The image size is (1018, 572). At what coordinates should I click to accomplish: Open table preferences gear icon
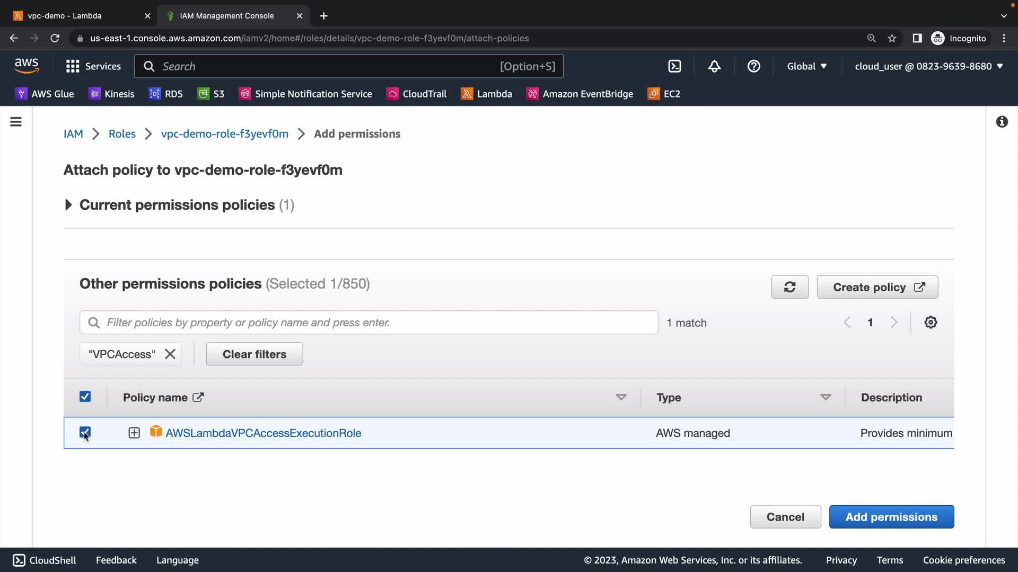tap(931, 323)
